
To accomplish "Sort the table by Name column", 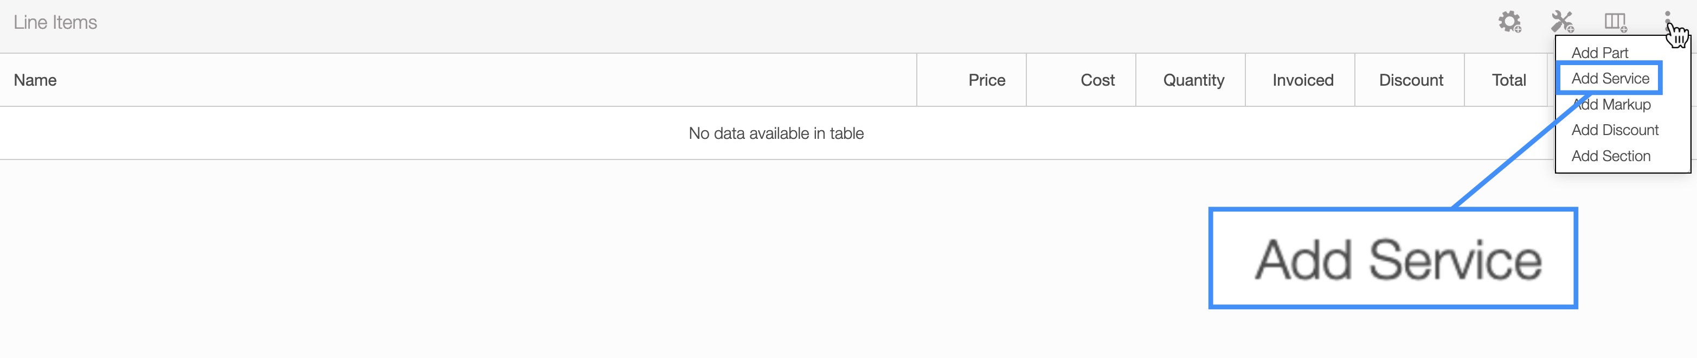I will tap(36, 80).
